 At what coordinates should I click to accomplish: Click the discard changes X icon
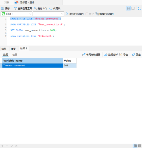pos(16,146)
